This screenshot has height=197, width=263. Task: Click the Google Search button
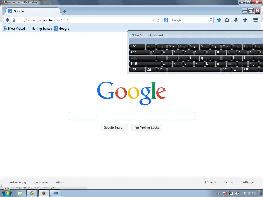click(x=114, y=127)
